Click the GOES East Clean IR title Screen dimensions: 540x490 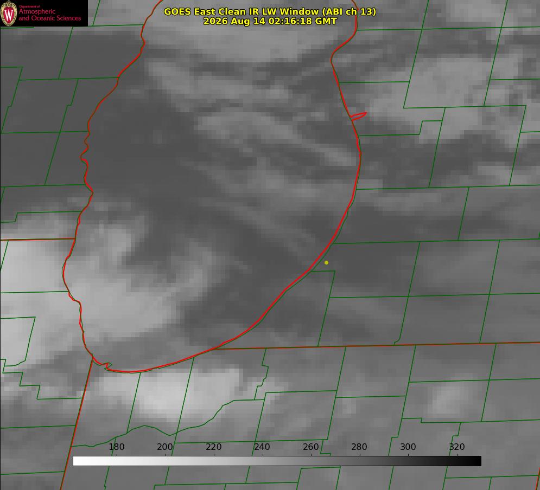tap(270, 11)
